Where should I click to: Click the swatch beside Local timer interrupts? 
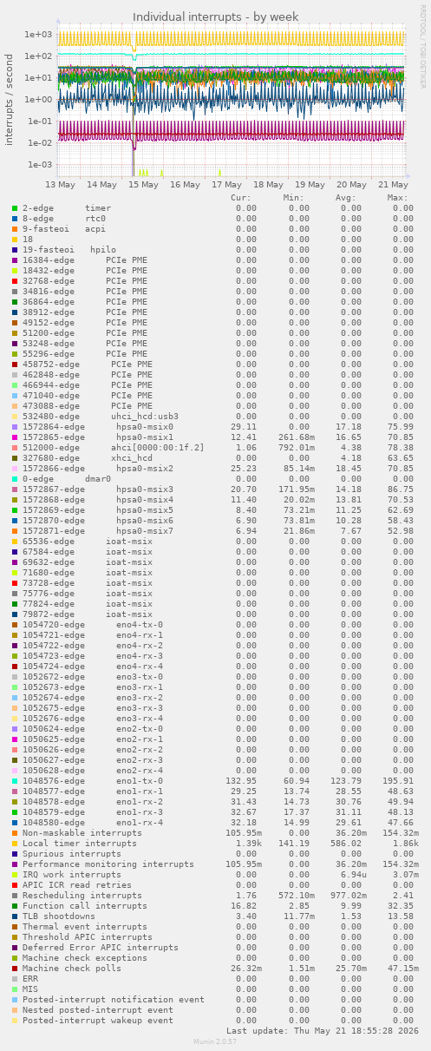15,844
